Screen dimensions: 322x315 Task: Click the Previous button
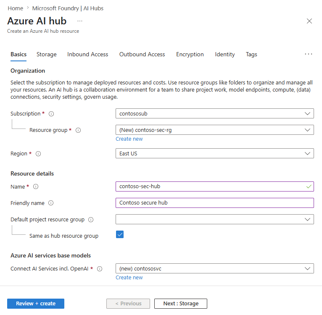pos(128,304)
